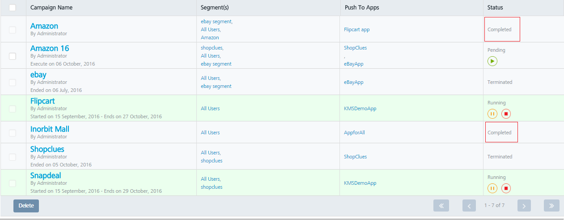Open ebay segment link in ebay row

coord(216,86)
